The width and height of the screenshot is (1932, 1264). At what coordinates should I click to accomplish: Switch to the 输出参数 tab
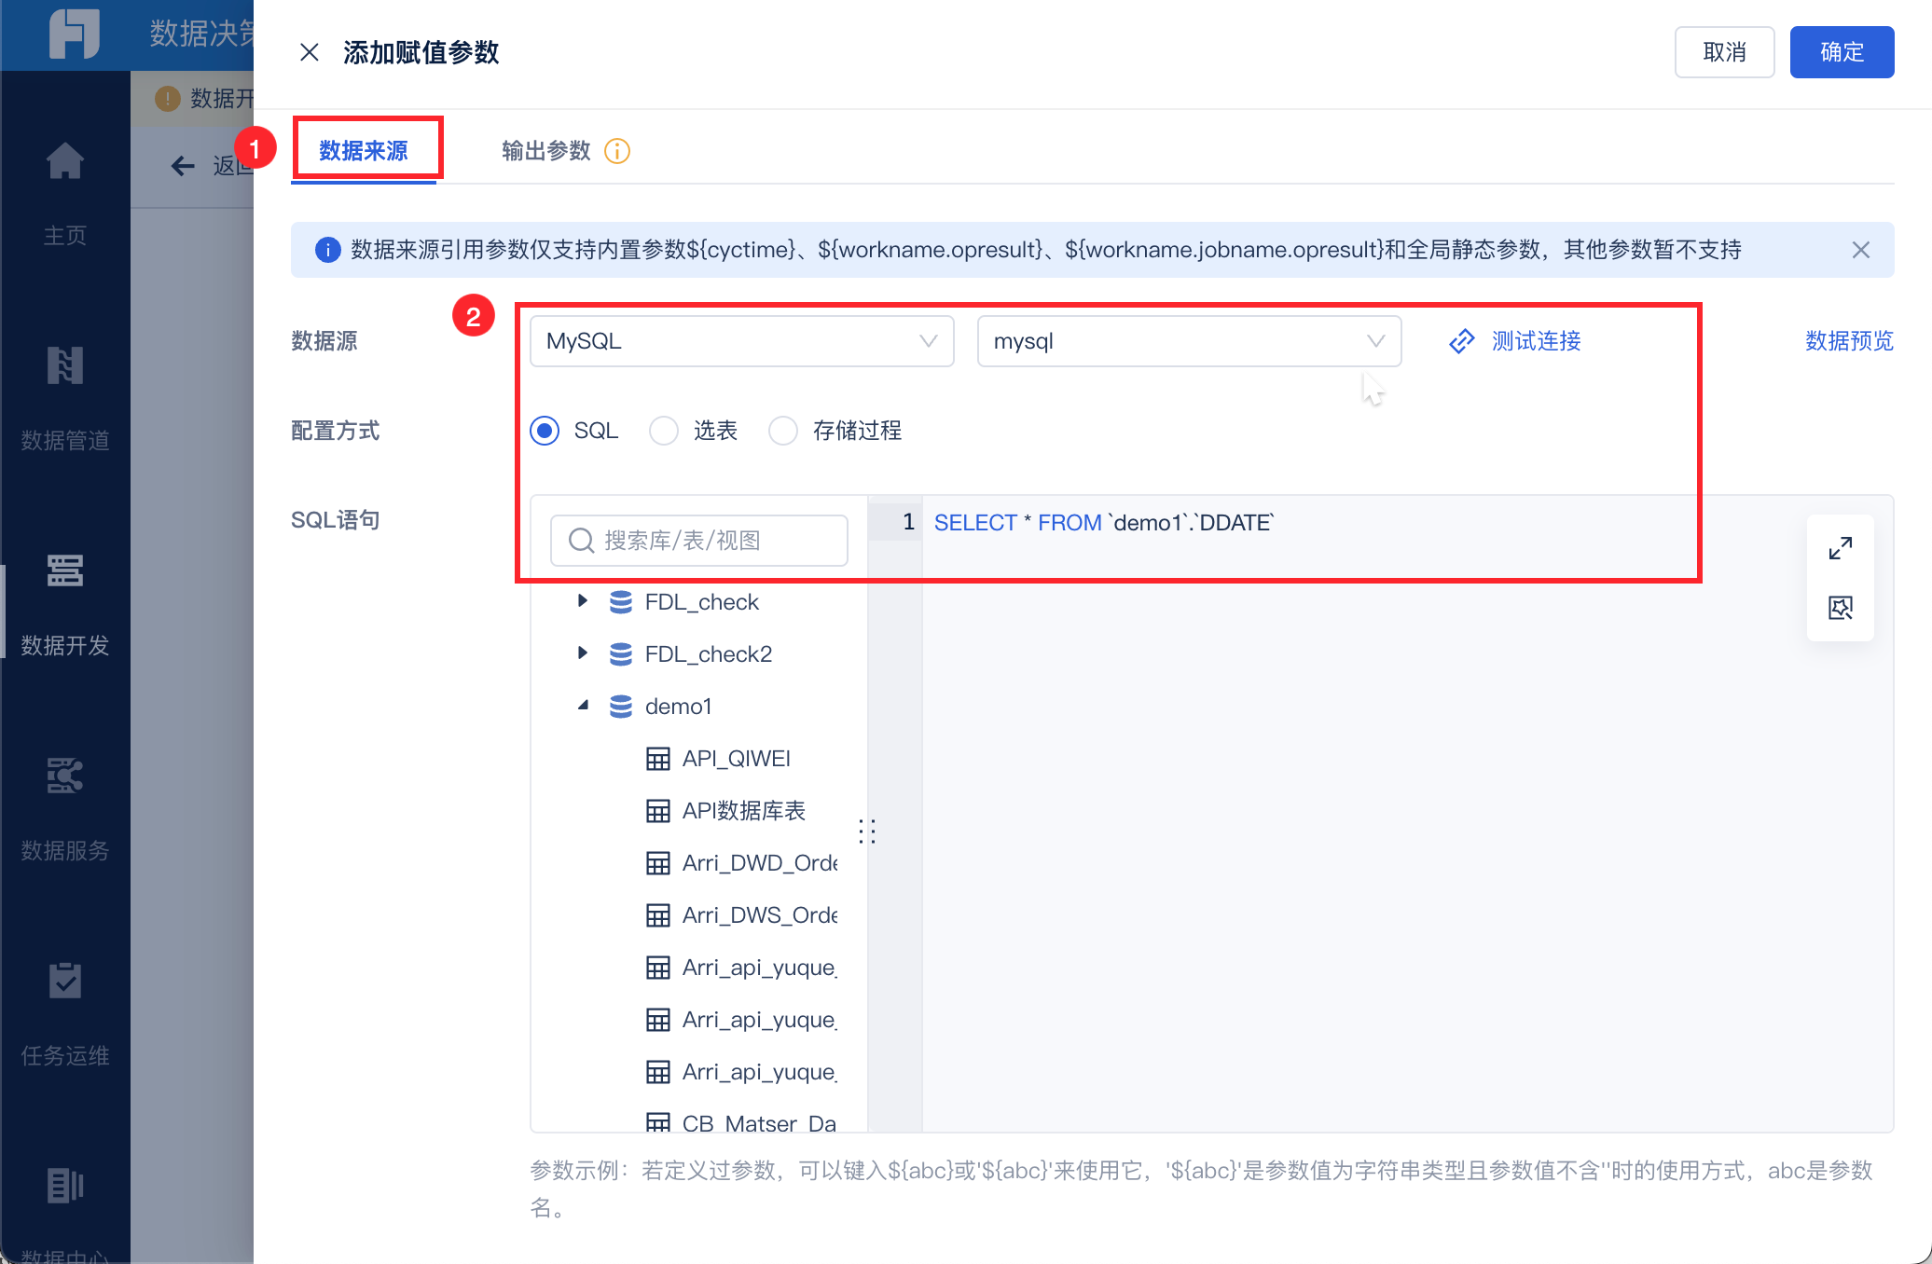[x=545, y=151]
